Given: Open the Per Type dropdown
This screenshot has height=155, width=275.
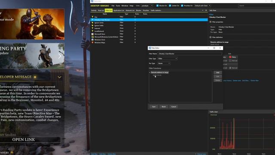Looking at the screenshot, I should click(164, 63).
